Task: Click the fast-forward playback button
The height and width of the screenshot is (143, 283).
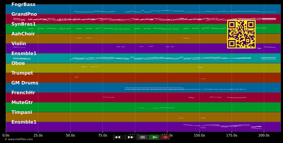Action: tap(131, 137)
